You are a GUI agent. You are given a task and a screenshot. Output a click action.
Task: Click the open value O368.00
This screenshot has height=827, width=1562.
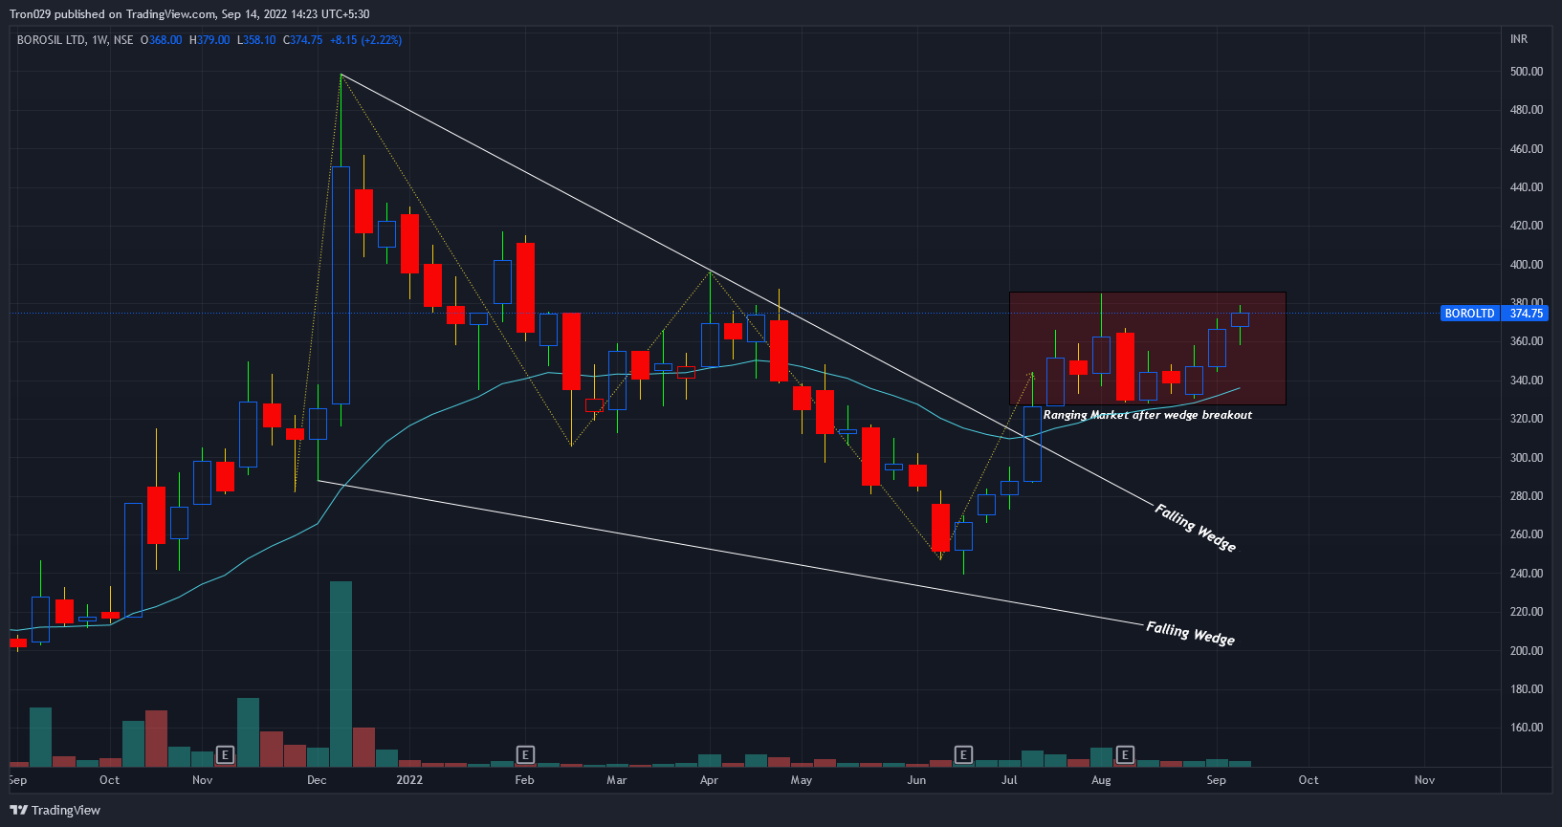161,40
